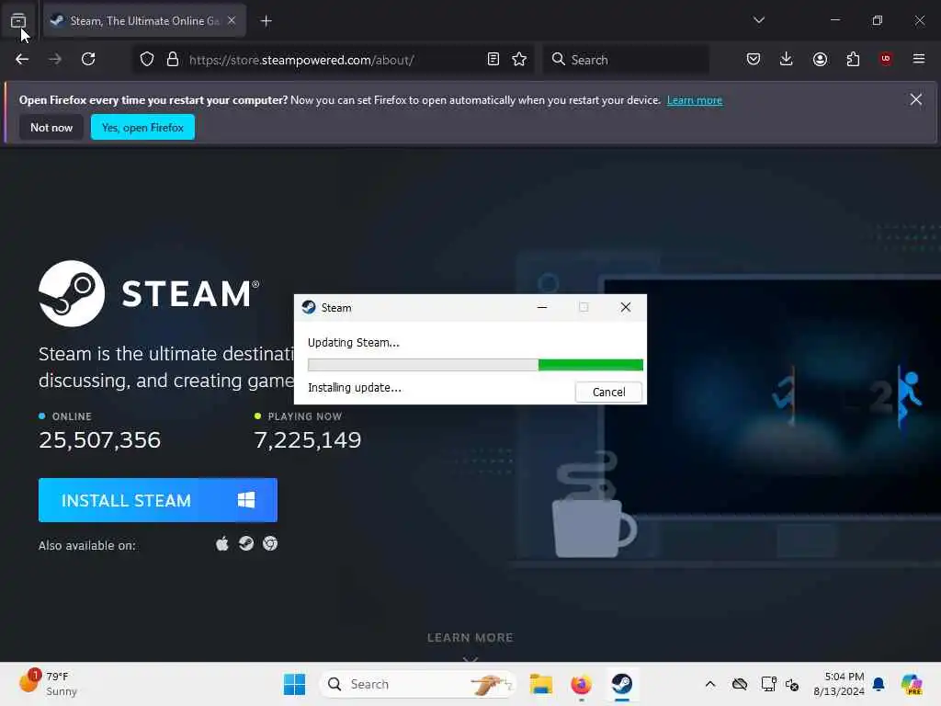
Task: Expand the list all tabs chevron
Action: pyautogui.click(x=759, y=20)
